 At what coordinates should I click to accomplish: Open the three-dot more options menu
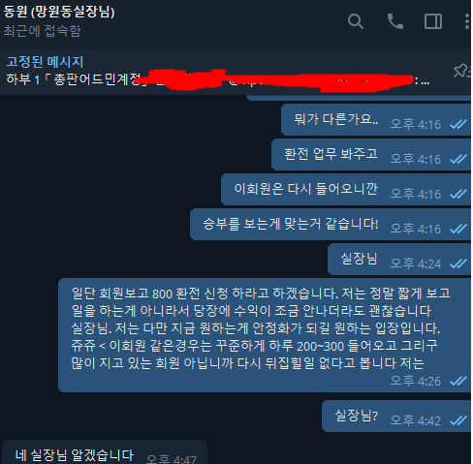467,21
